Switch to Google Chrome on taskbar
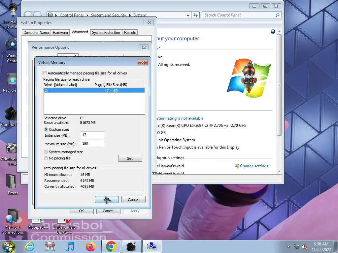This screenshot has width=338, height=253. click(x=111, y=246)
